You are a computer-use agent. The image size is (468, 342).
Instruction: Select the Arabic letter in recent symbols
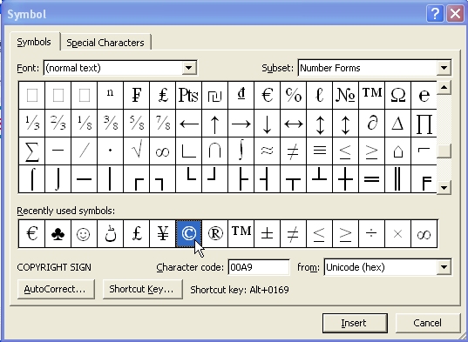(110, 234)
